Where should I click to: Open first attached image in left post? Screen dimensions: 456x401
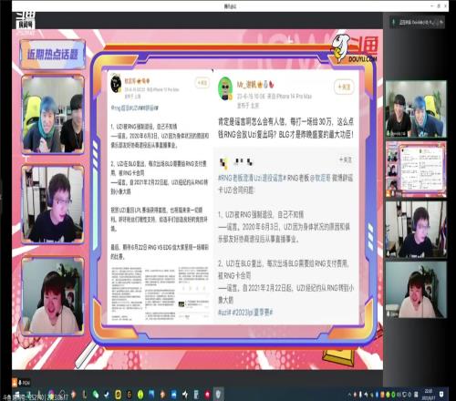[x=127, y=293]
